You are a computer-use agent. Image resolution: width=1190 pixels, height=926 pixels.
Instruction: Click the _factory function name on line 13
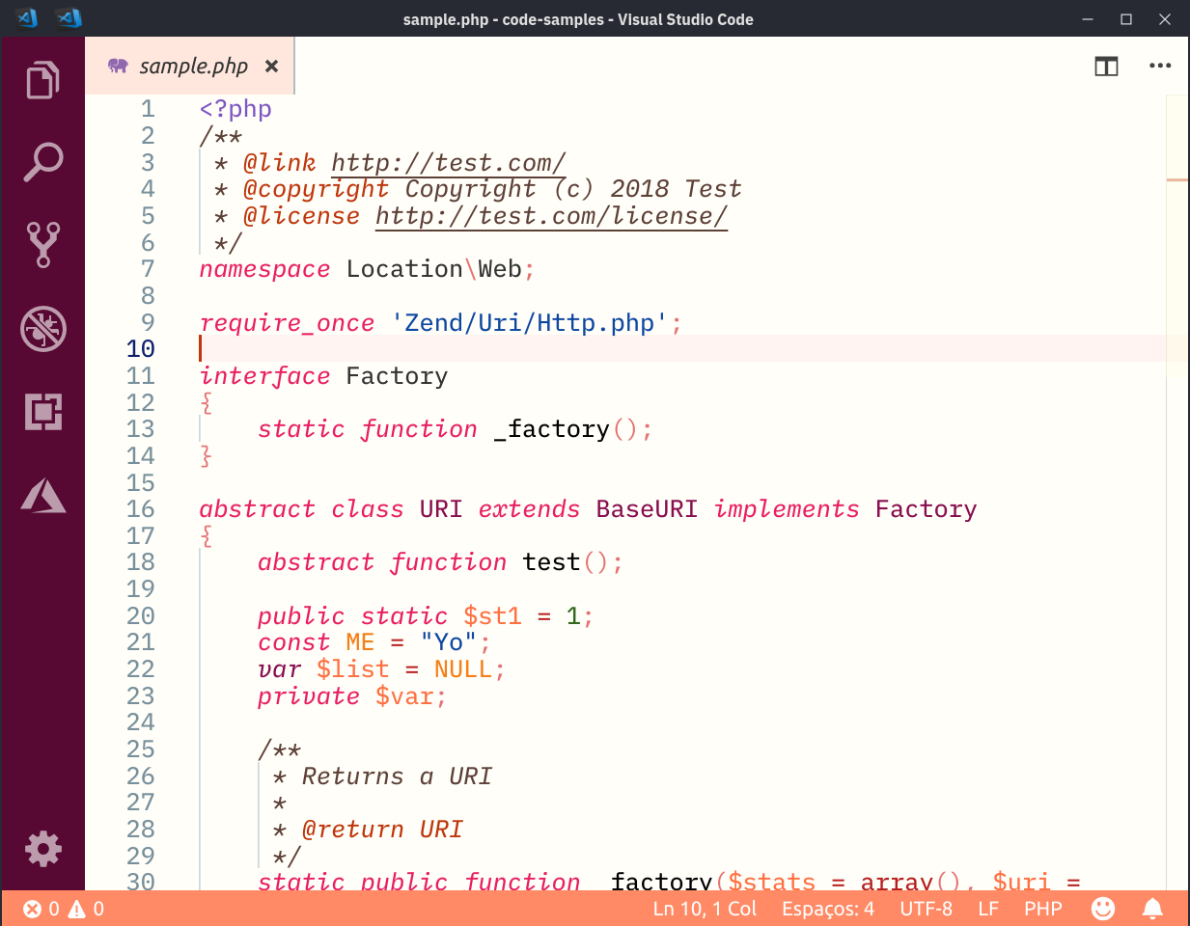tap(551, 429)
